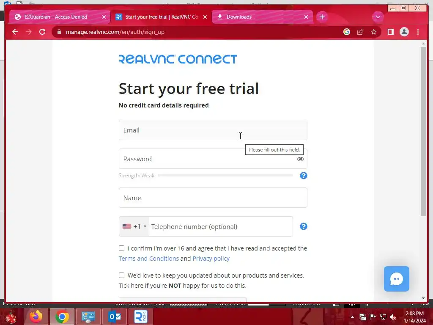Open the live chat widget
433x325 pixels.
click(397, 278)
